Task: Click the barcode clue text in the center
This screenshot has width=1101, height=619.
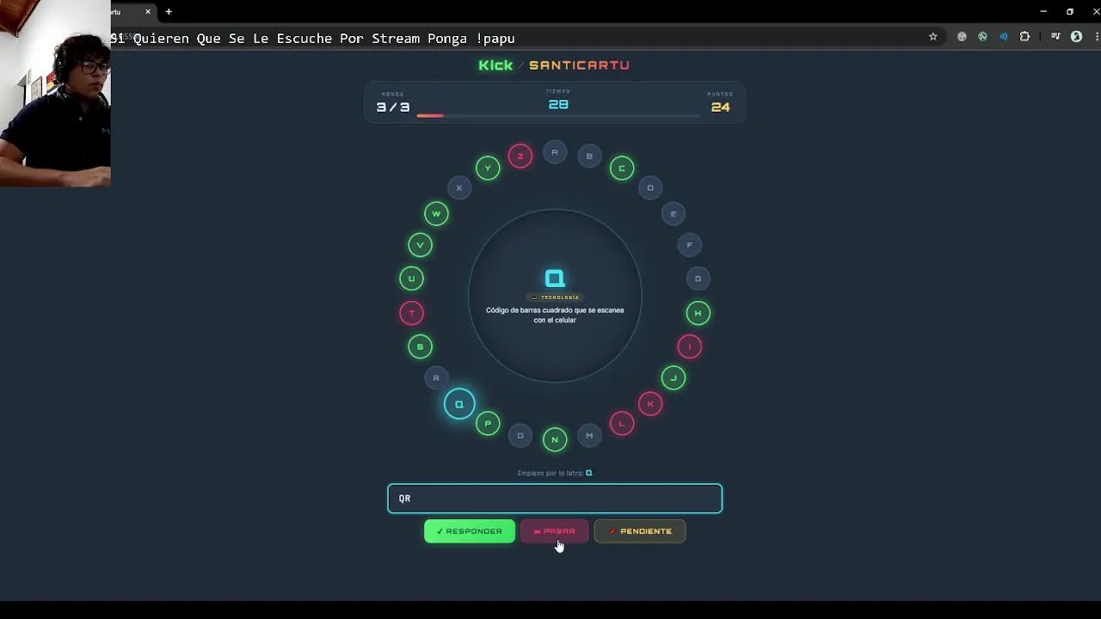Action: (555, 315)
